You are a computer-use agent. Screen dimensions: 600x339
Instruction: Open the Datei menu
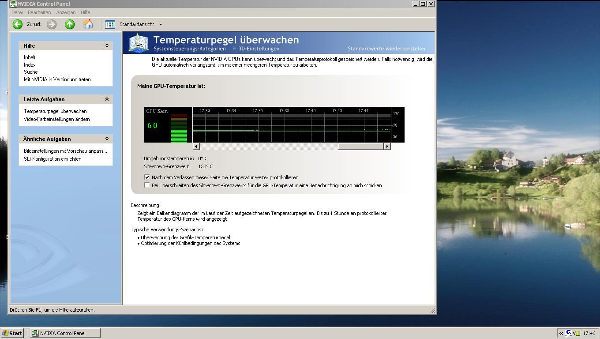17,12
